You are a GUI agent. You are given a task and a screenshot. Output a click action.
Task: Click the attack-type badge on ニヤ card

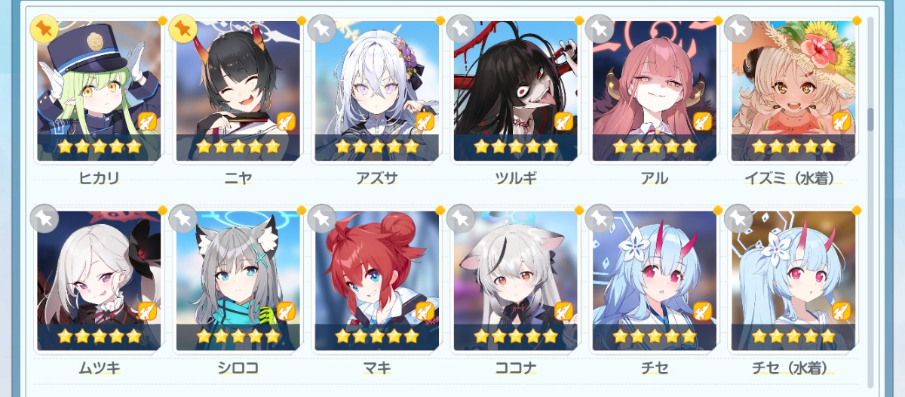pos(286,121)
